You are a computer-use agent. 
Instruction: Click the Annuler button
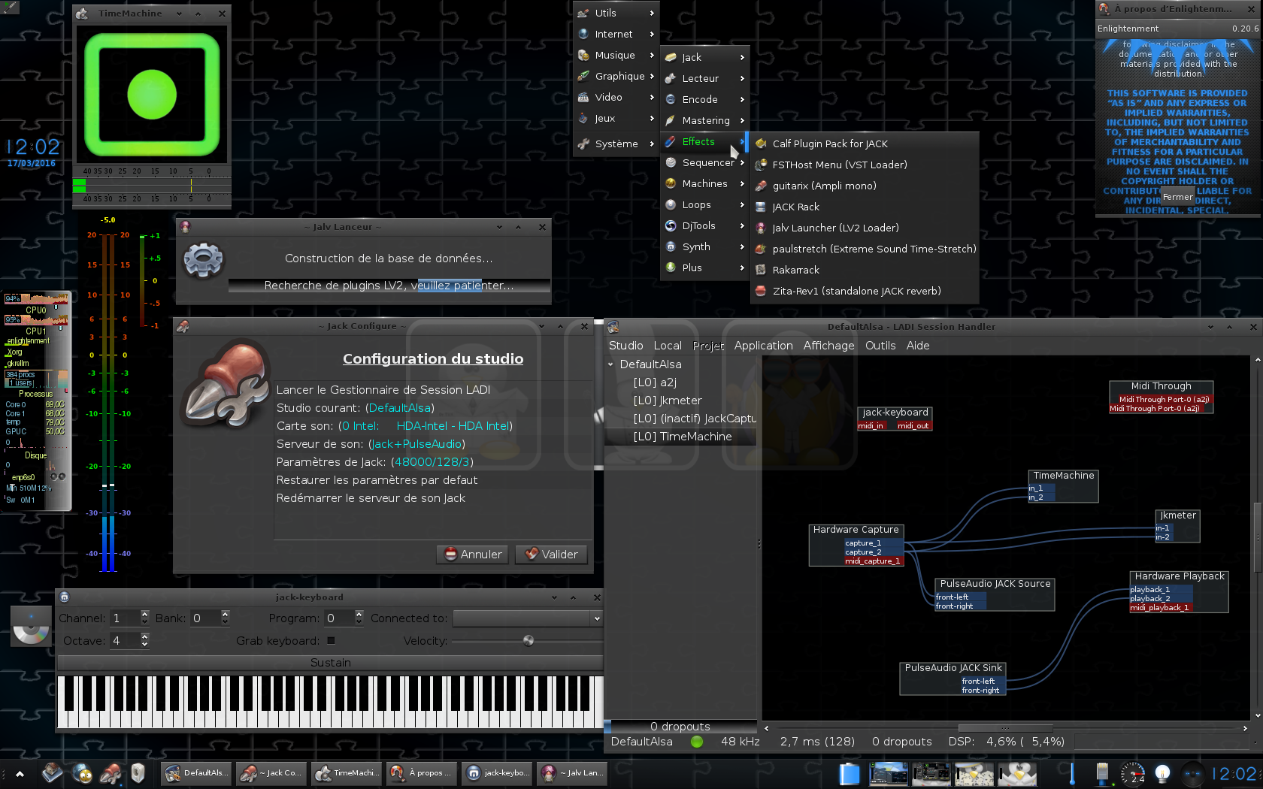pos(472,555)
